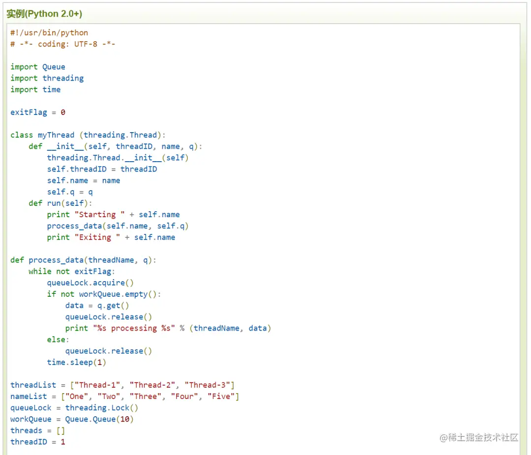Click the 'threadID = 1' line

pos(37,442)
